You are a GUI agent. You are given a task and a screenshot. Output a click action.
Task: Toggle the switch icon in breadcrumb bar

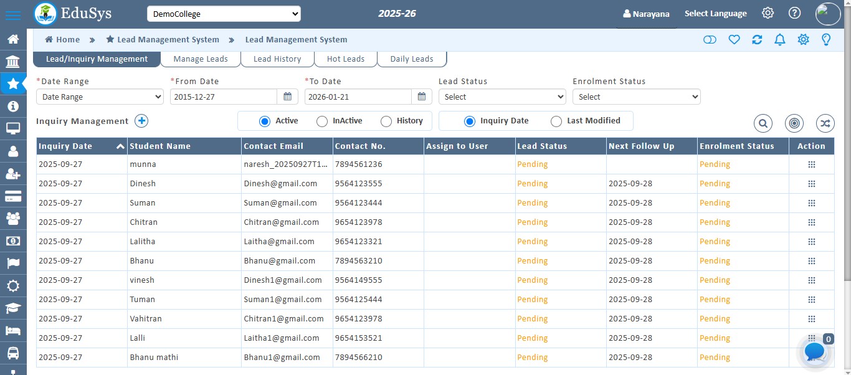[710, 40]
